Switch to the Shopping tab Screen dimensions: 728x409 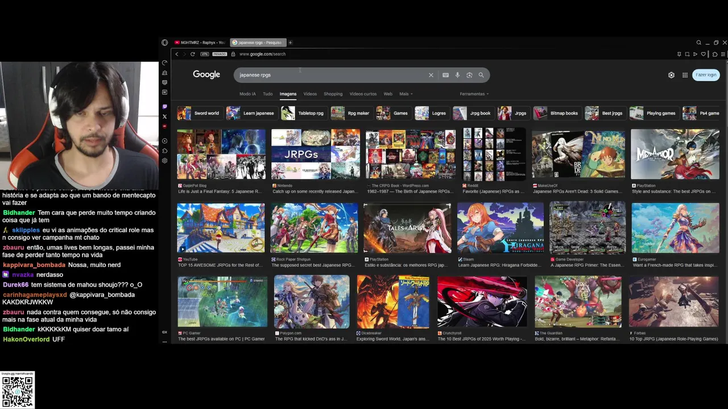click(x=333, y=94)
